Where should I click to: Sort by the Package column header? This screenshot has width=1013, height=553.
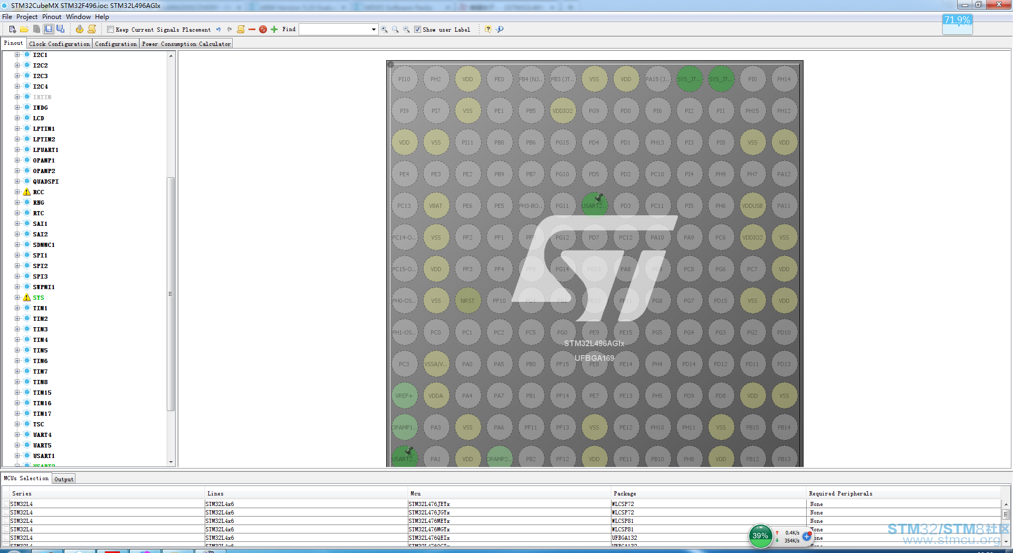(709, 494)
